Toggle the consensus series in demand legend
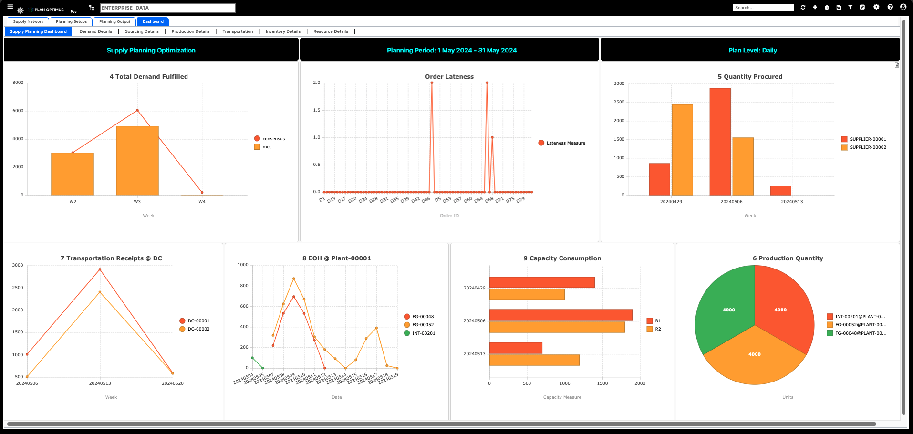Image resolution: width=913 pixels, height=434 pixels. point(270,139)
